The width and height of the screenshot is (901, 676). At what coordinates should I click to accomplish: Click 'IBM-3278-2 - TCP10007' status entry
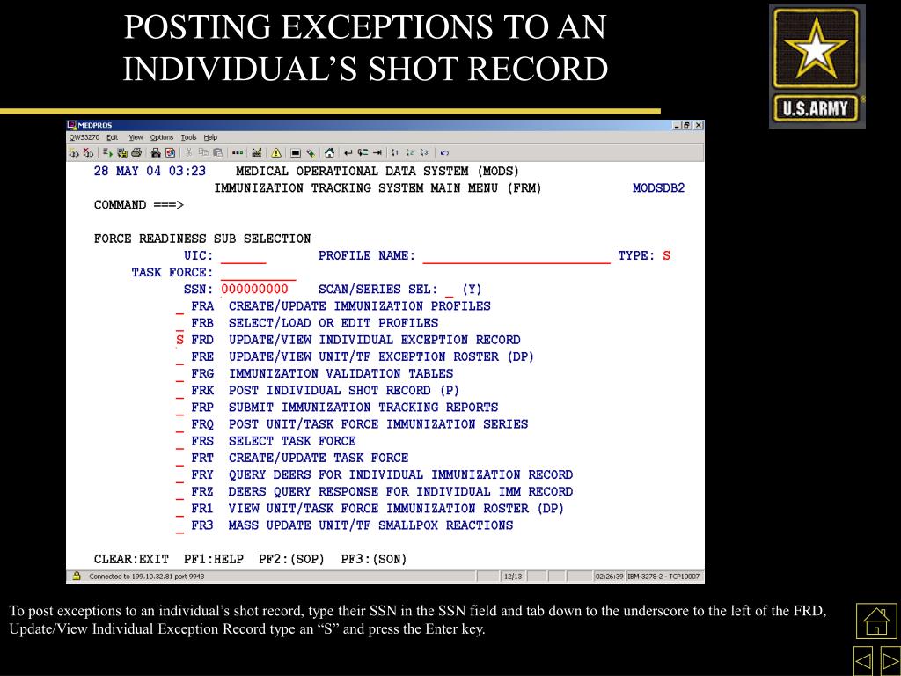pos(663,576)
